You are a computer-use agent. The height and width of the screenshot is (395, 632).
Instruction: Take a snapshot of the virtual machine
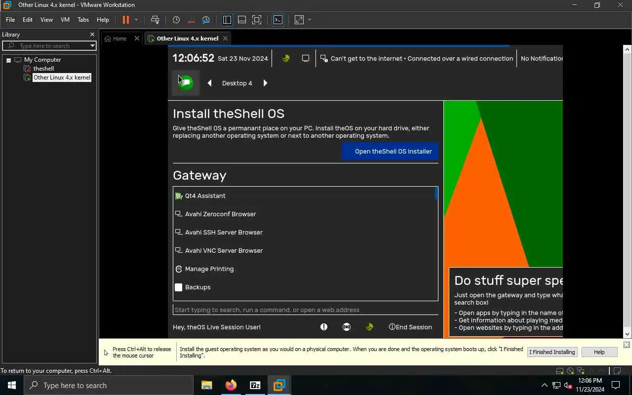(x=176, y=20)
